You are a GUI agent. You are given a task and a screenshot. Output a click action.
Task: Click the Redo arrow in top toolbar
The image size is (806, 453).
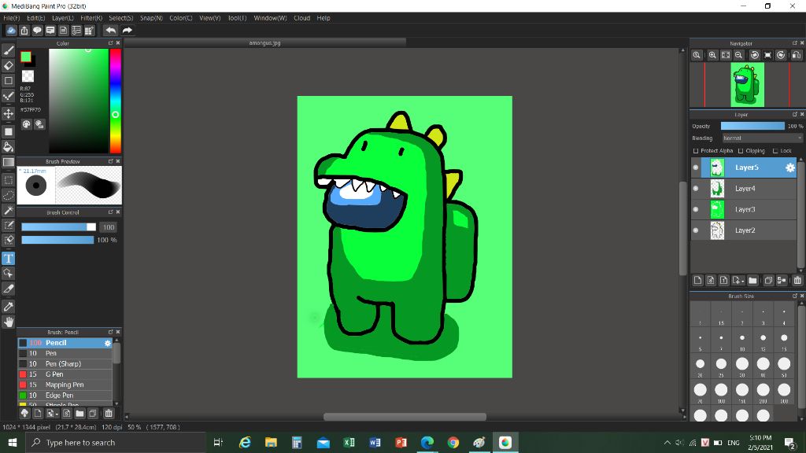127,31
